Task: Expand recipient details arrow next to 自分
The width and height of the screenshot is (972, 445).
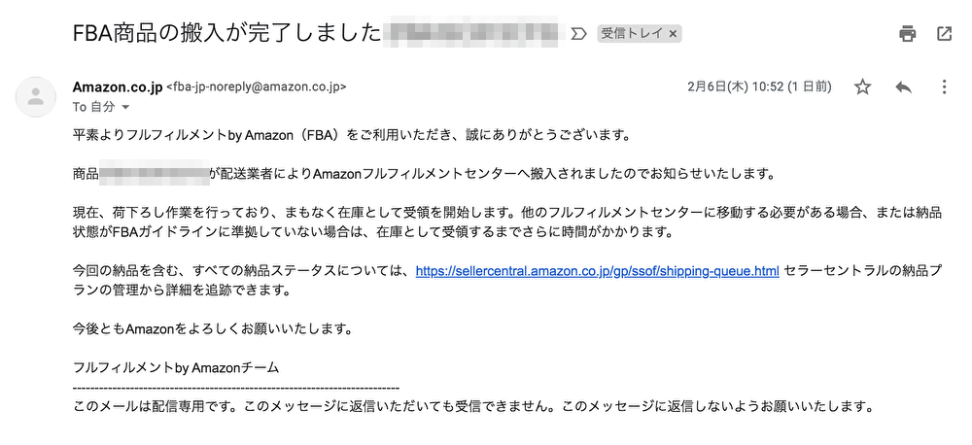Action: [x=125, y=107]
